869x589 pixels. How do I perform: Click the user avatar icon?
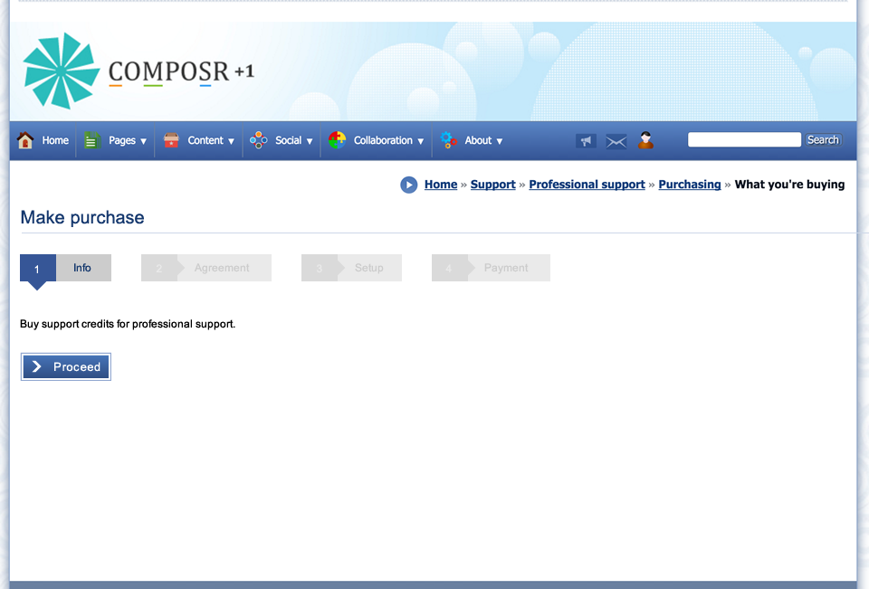tap(645, 140)
